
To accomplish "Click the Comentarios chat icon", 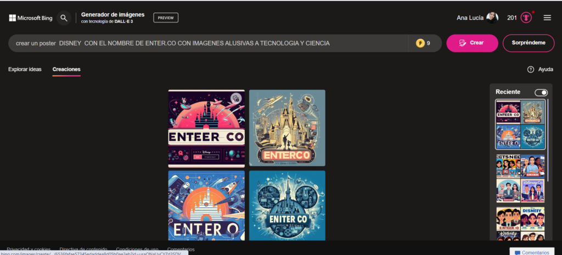I will tap(517, 252).
